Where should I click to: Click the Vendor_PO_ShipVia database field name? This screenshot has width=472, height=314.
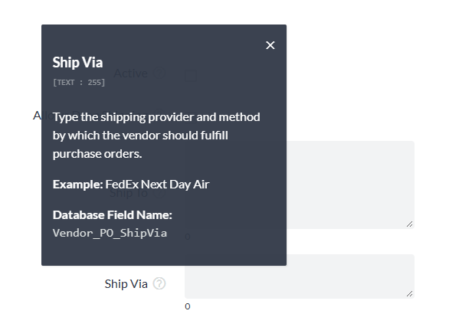pos(110,232)
